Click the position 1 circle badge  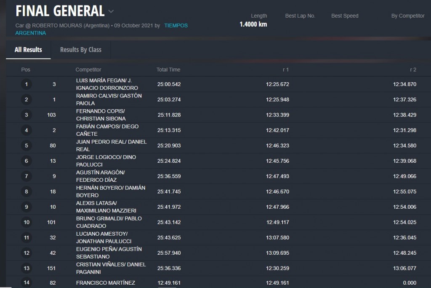coord(27,84)
